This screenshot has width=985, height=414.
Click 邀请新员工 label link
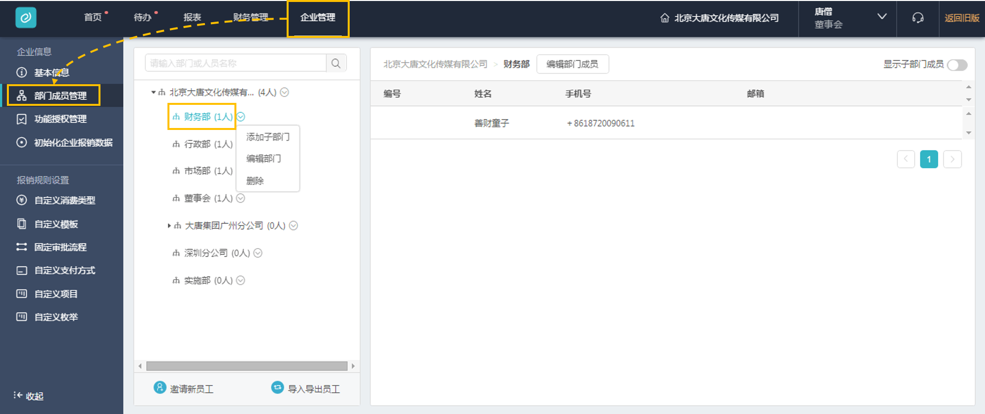pyautogui.click(x=192, y=389)
